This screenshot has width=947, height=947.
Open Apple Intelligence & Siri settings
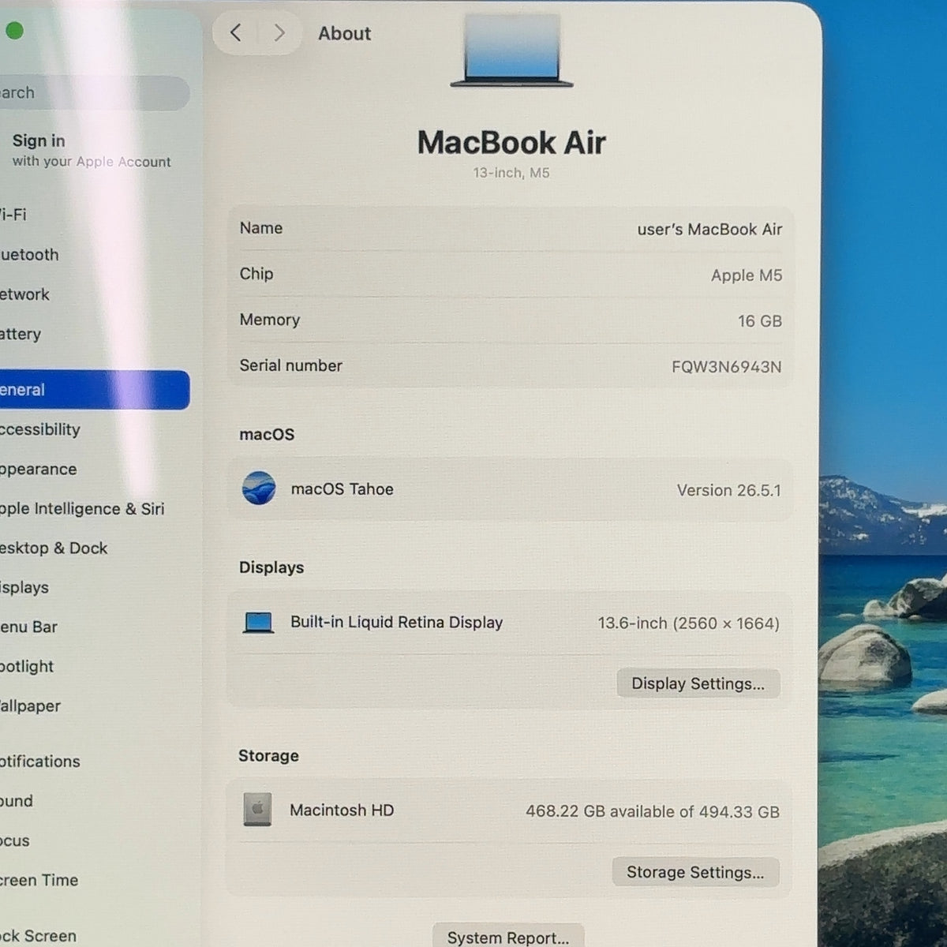point(82,509)
